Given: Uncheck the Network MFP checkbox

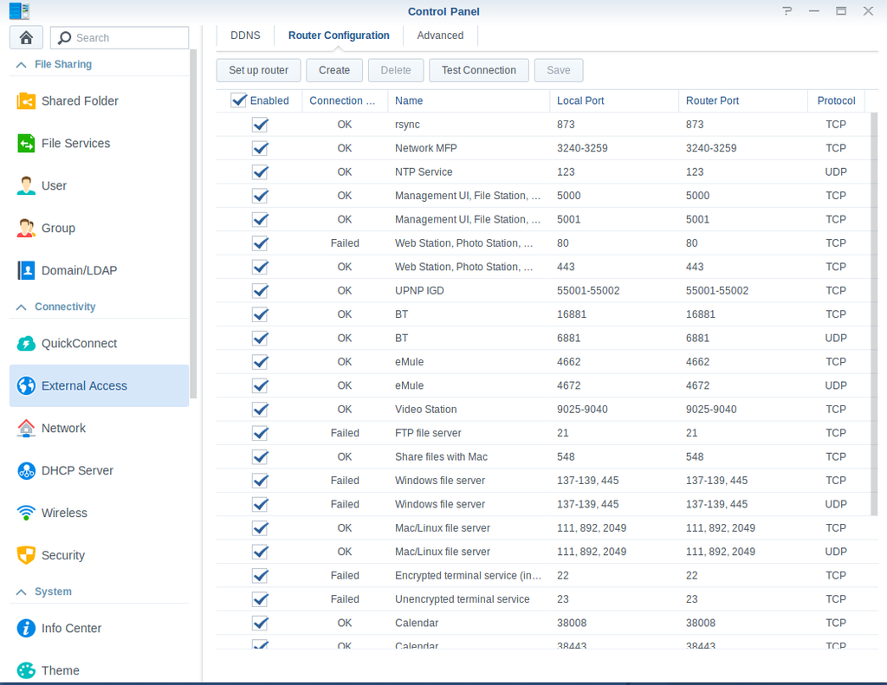Looking at the screenshot, I should pos(260,148).
